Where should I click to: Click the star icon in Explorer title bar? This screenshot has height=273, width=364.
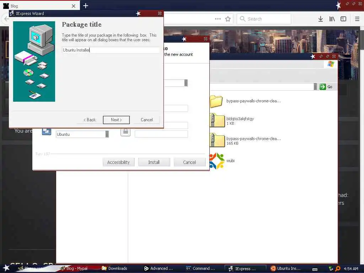[x=313, y=56]
